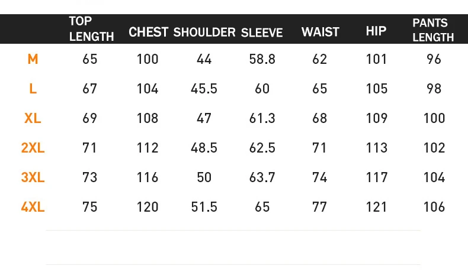Select the 45.5 shoulder value for L
Screen dimensions: 468x272
(x=204, y=89)
